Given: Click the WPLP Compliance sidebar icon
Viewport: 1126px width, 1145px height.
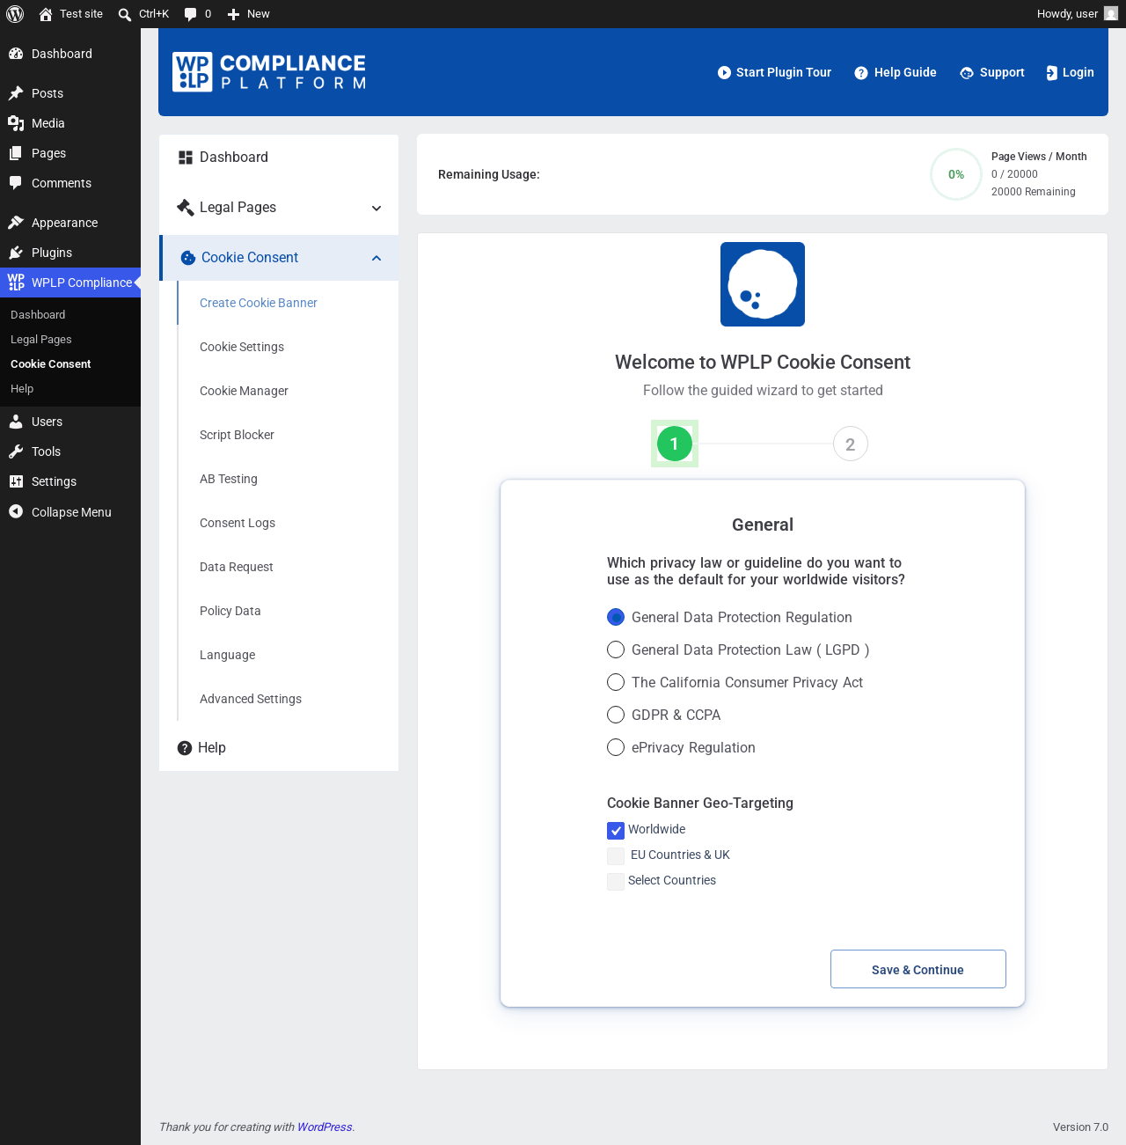Looking at the screenshot, I should click(x=16, y=283).
